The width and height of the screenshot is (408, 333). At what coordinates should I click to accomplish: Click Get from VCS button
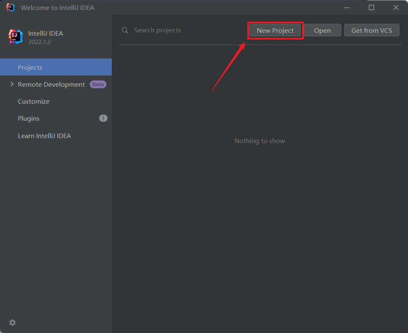tap(371, 30)
